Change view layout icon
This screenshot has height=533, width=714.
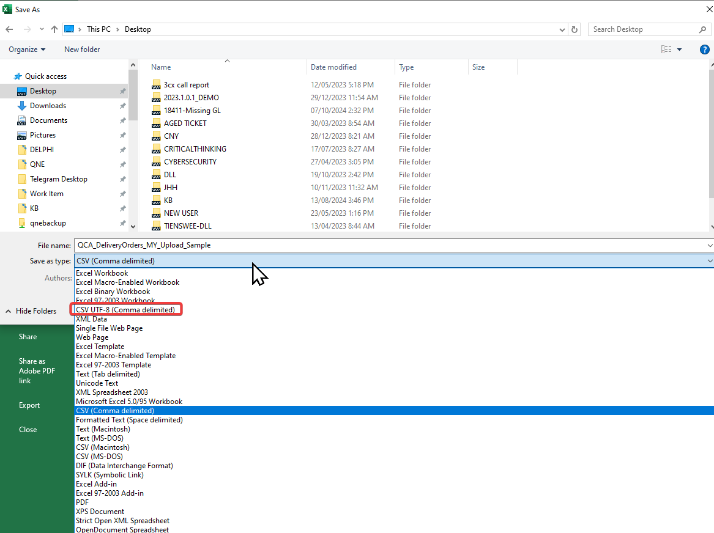point(666,50)
